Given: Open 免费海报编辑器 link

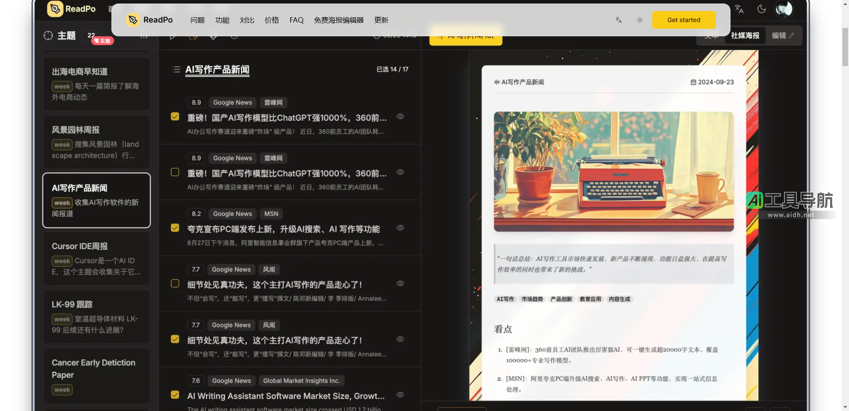Looking at the screenshot, I should 338,20.
